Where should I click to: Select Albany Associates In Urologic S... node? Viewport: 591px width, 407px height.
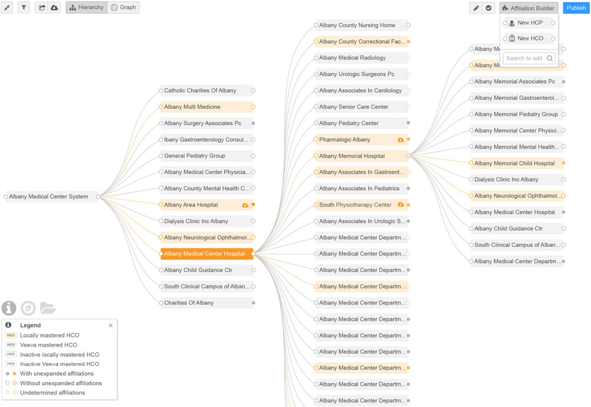(362, 221)
